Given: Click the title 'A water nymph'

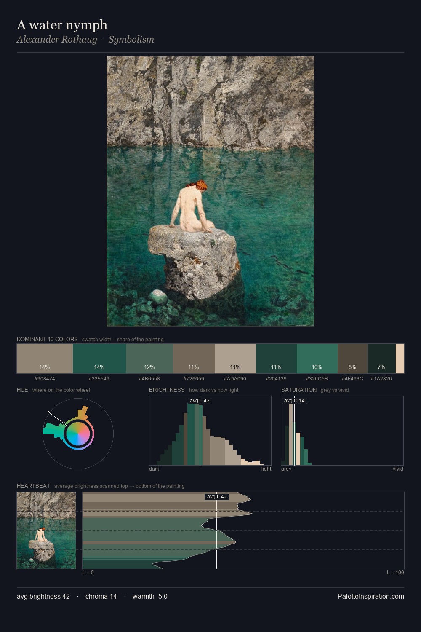Looking at the screenshot, I should coord(62,25).
